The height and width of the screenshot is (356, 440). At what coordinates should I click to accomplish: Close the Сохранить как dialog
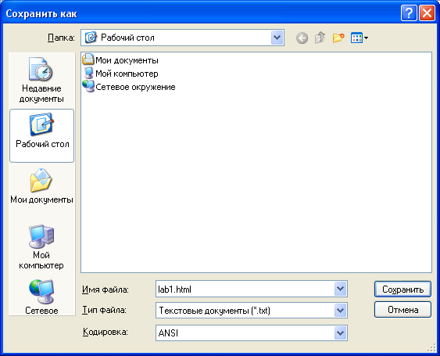[x=427, y=13]
